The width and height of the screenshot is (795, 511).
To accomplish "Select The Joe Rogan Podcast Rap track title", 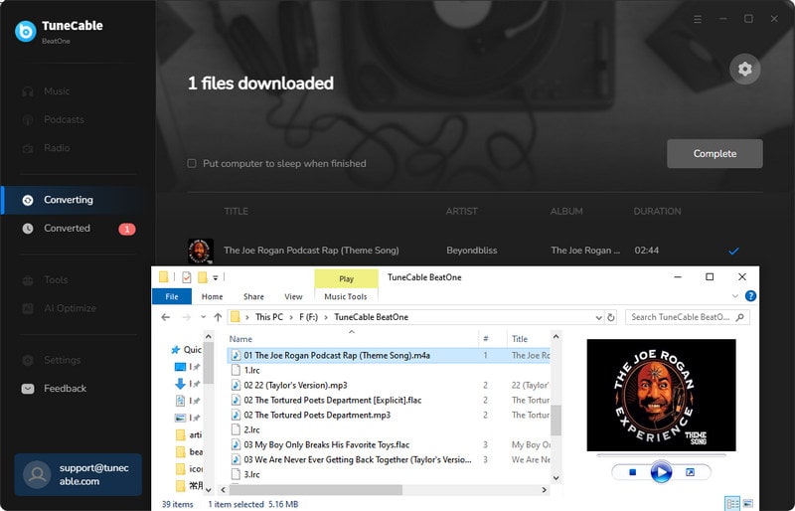I will tap(311, 251).
